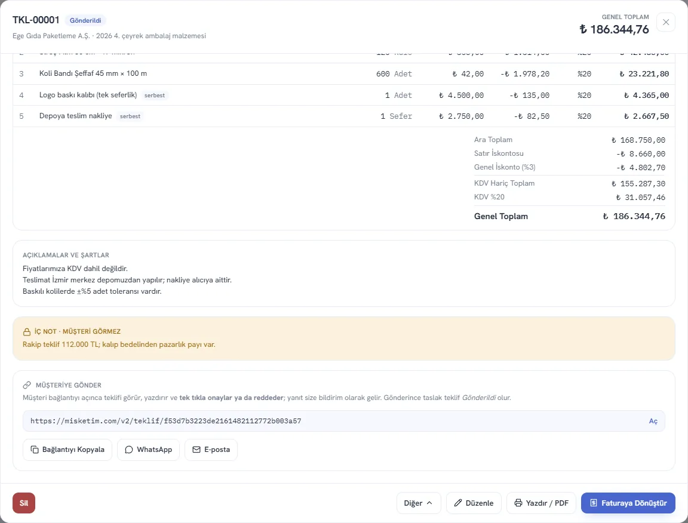Viewport: 688px width, 523px height.
Task: Send the quote by E-posta
Action: pos(211,450)
